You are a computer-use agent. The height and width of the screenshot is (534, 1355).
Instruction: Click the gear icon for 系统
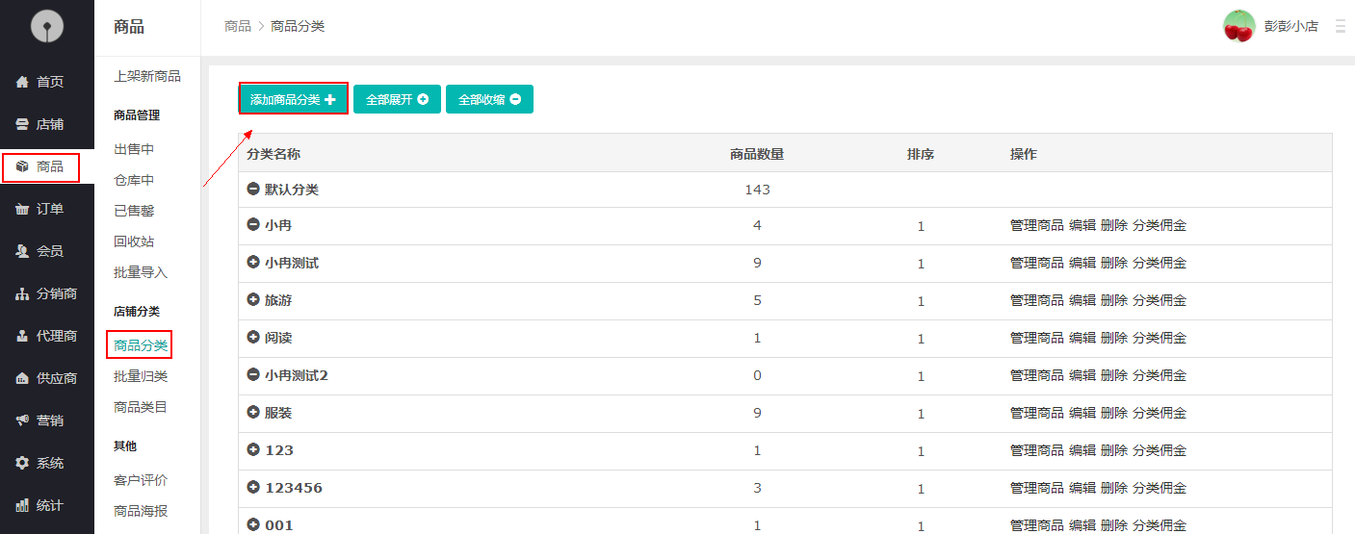click(22, 464)
